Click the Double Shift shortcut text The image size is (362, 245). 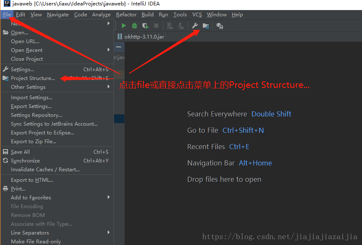271,114
